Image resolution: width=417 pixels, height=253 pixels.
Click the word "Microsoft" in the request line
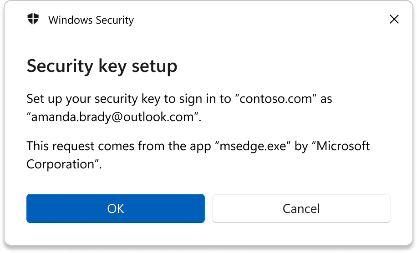click(x=343, y=146)
